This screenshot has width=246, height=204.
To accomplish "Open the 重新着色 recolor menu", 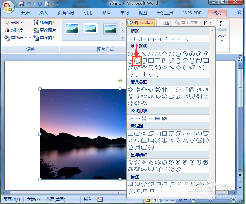I will coord(18,37).
